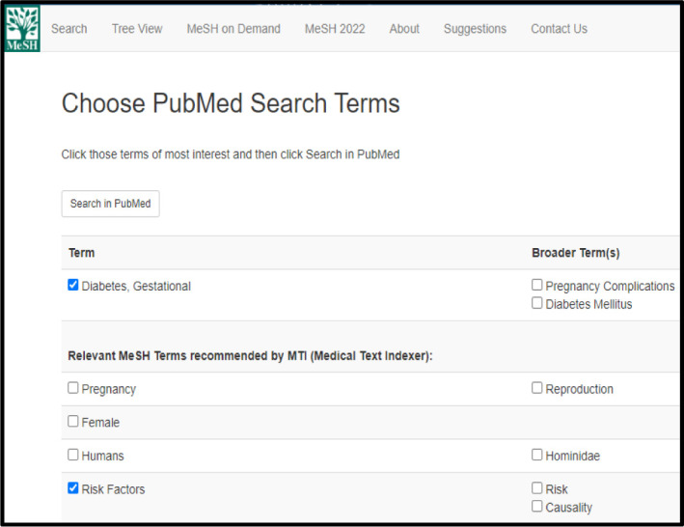Uncheck the Risk Factors checkbox
This screenshot has height=527, width=684.
(x=73, y=487)
